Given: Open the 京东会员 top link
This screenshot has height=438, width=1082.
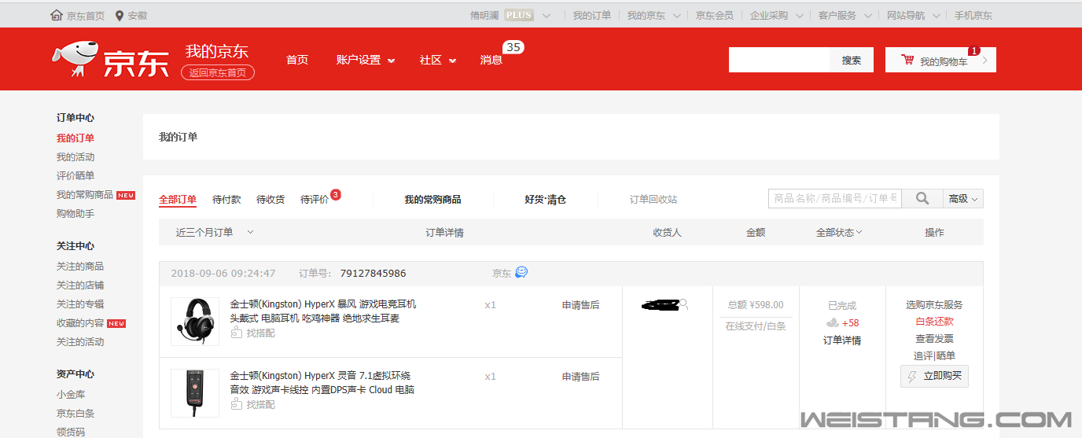Looking at the screenshot, I should click(715, 15).
